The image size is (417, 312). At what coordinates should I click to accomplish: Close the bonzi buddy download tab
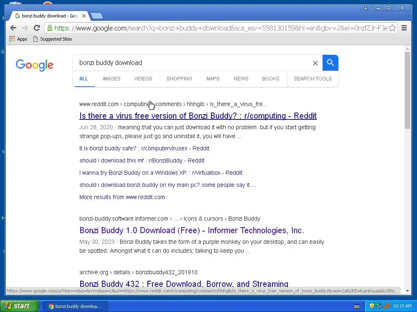pos(84,16)
